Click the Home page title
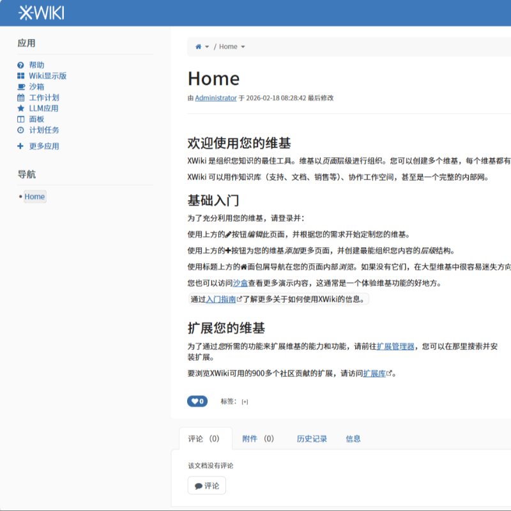 (214, 79)
